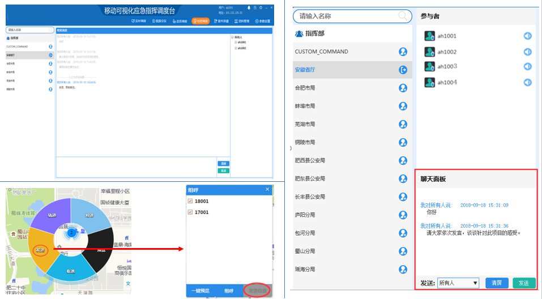Click the search magnifier in name field
Screen dimensions: 542x299
[x=403, y=16]
